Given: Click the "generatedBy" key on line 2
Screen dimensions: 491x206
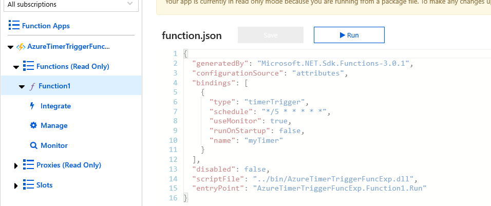Looking at the screenshot, I should click(220, 64).
